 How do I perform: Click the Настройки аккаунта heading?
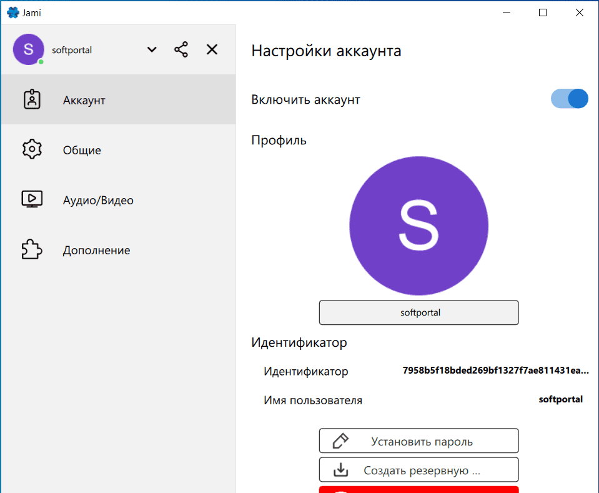click(326, 51)
